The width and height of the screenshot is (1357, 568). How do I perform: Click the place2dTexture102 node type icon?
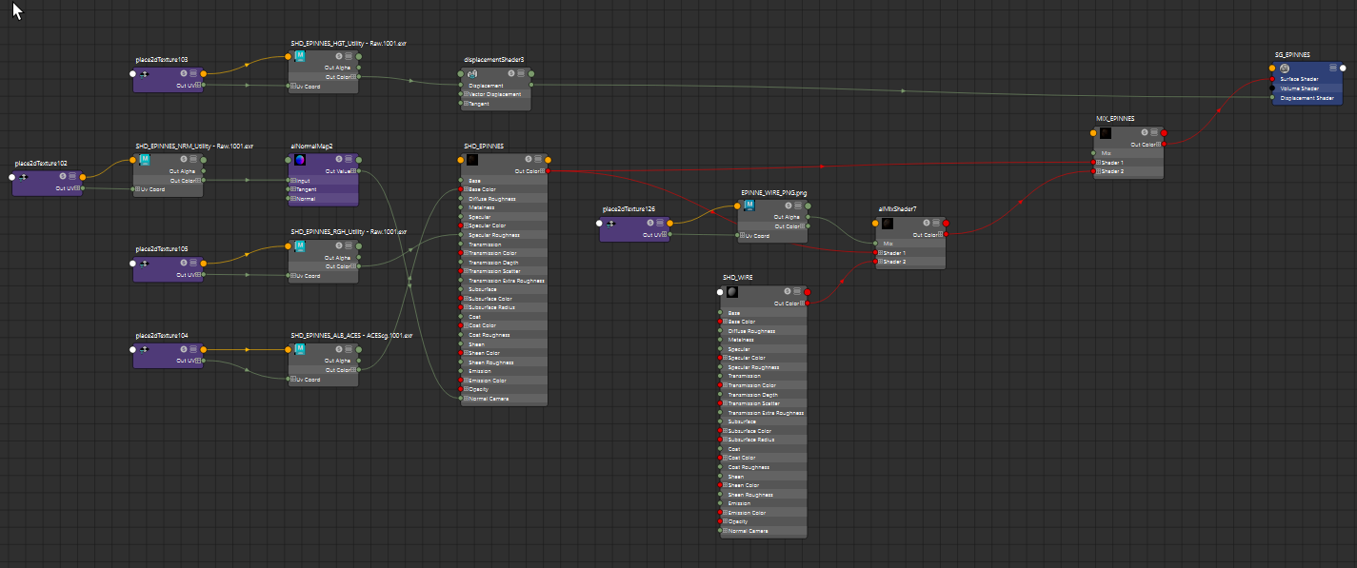24,177
